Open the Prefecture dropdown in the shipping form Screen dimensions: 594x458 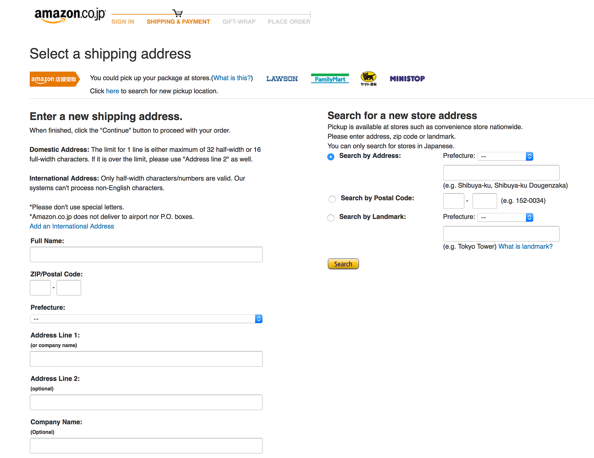(146, 319)
